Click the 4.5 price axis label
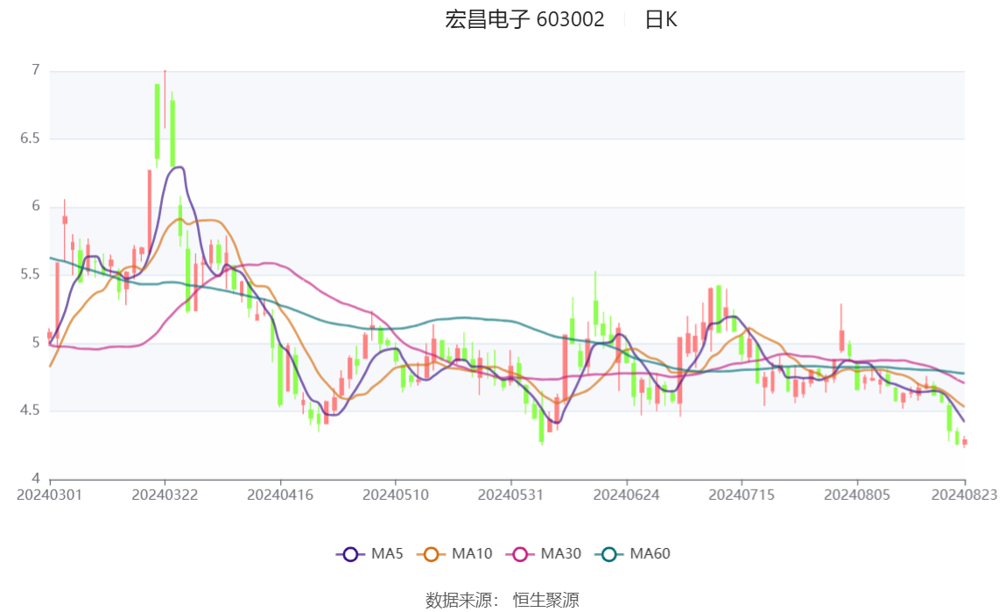Screen dimensions: 1005x612 pos(30,411)
